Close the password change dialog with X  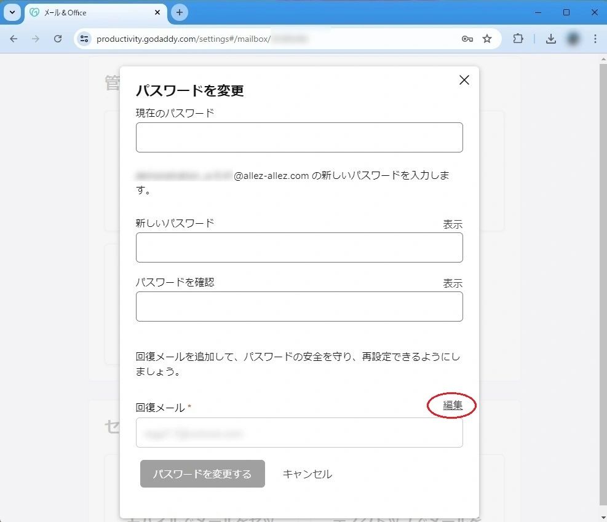click(x=464, y=80)
